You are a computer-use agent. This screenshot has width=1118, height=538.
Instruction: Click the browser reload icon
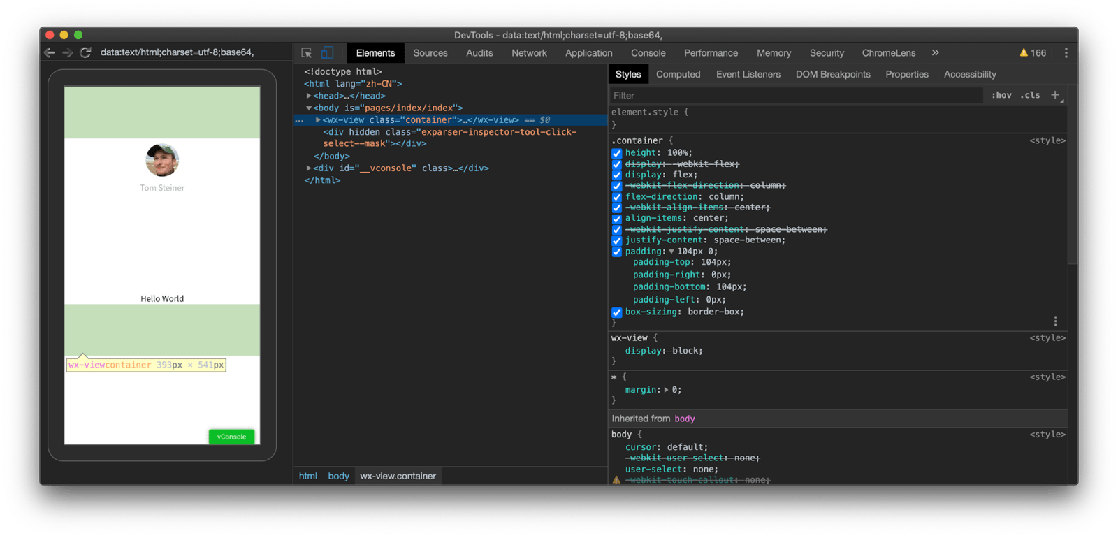click(x=85, y=52)
